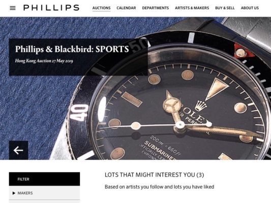Click the Rolex crown on dial image
This screenshot has width=271, height=203.
click(x=201, y=106)
